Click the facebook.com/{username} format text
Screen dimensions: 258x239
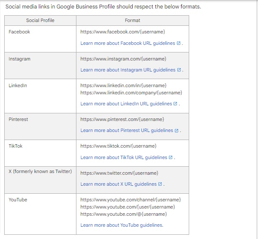tap(122, 32)
